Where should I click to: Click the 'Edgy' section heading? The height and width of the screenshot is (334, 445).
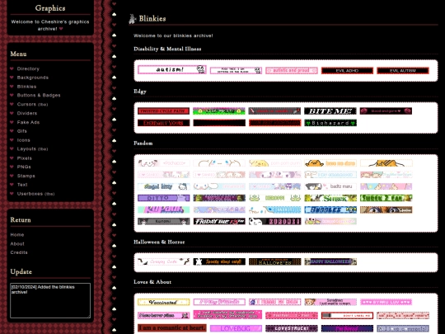click(140, 92)
